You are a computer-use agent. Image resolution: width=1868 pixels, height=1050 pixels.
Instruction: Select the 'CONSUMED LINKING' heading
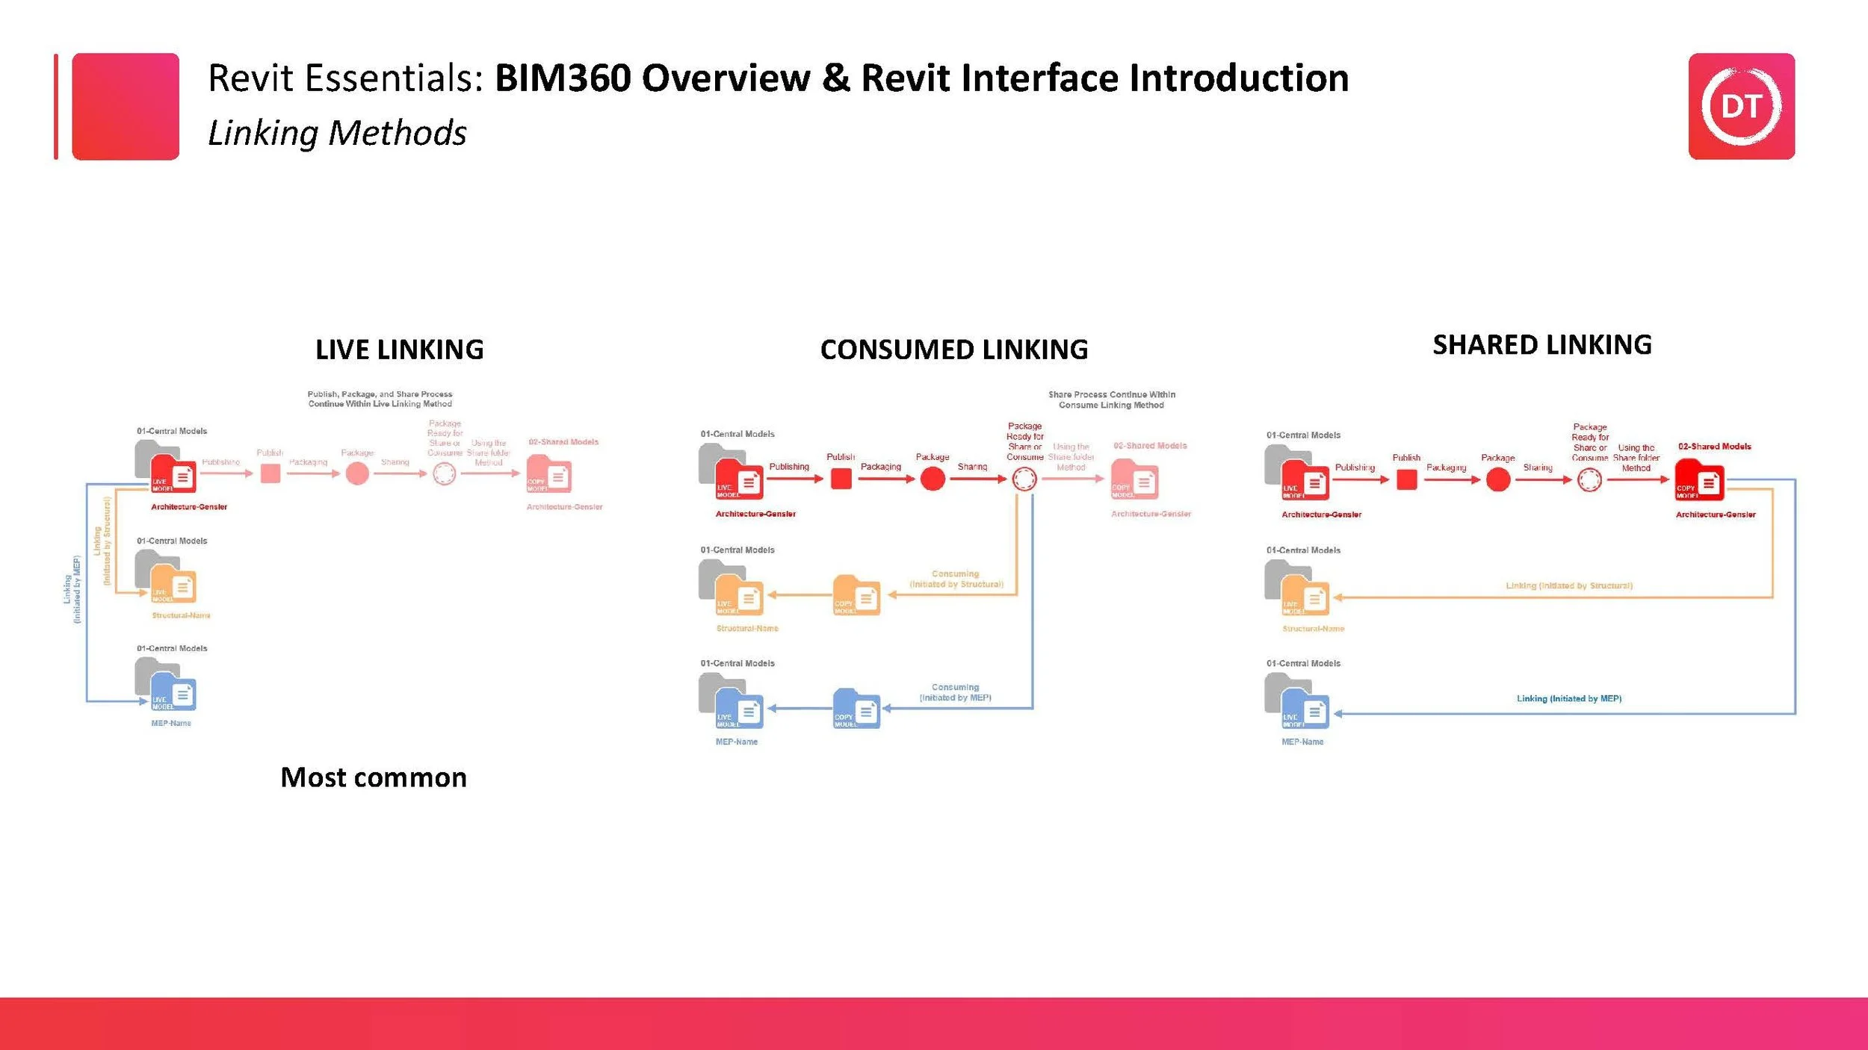954,350
